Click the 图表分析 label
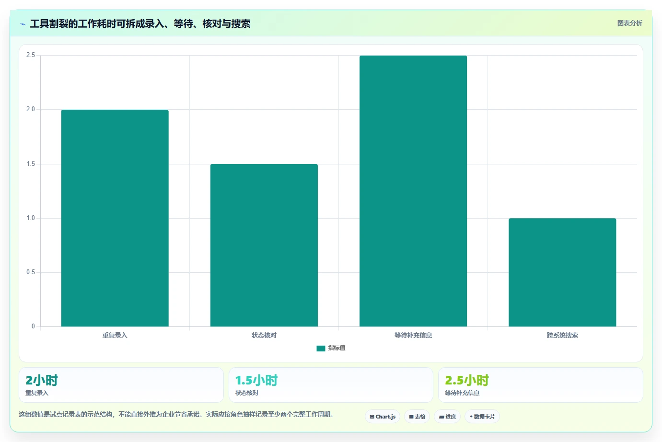The height and width of the screenshot is (442, 662). click(x=629, y=23)
